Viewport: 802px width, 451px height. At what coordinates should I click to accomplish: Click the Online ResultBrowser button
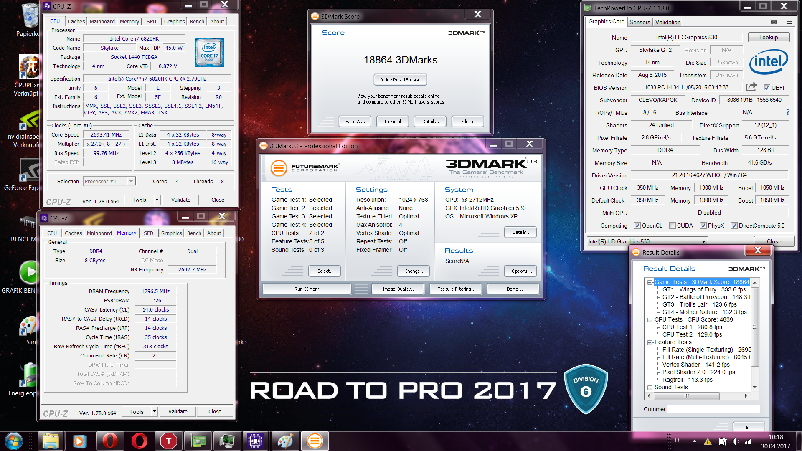click(400, 80)
